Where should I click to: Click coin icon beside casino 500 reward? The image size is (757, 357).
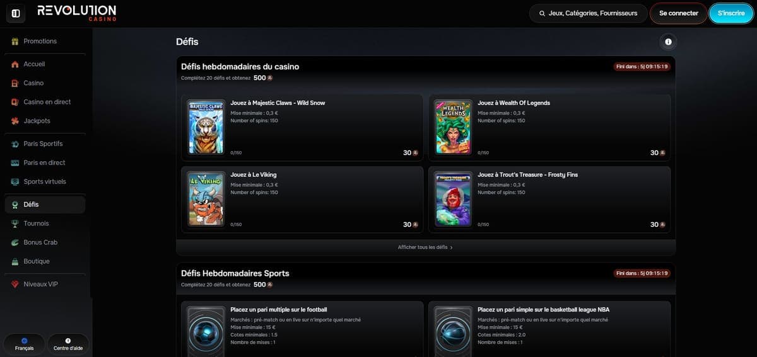point(270,78)
